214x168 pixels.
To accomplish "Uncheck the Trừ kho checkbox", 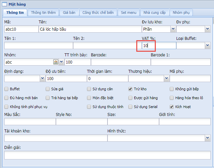I will [130, 89].
